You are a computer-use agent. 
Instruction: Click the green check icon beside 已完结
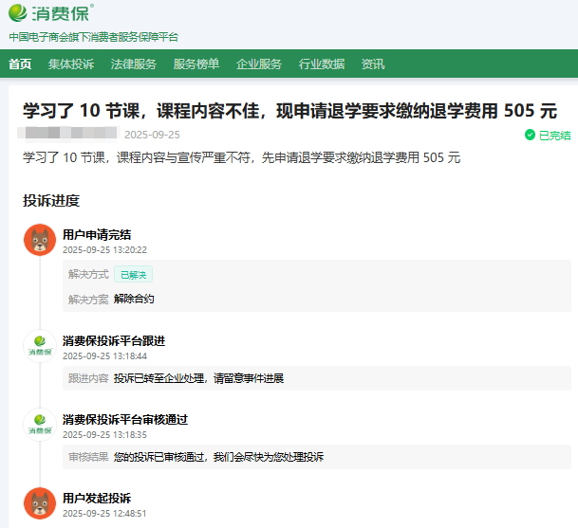click(530, 136)
